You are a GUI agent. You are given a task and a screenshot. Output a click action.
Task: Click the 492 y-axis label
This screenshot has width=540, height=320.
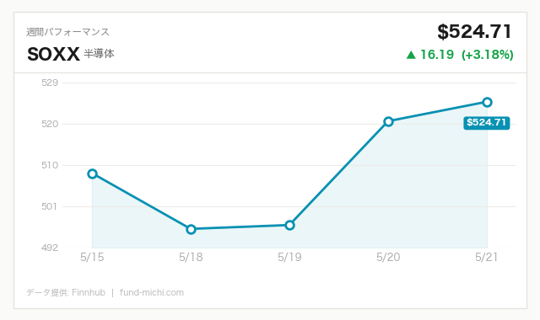[50, 248]
